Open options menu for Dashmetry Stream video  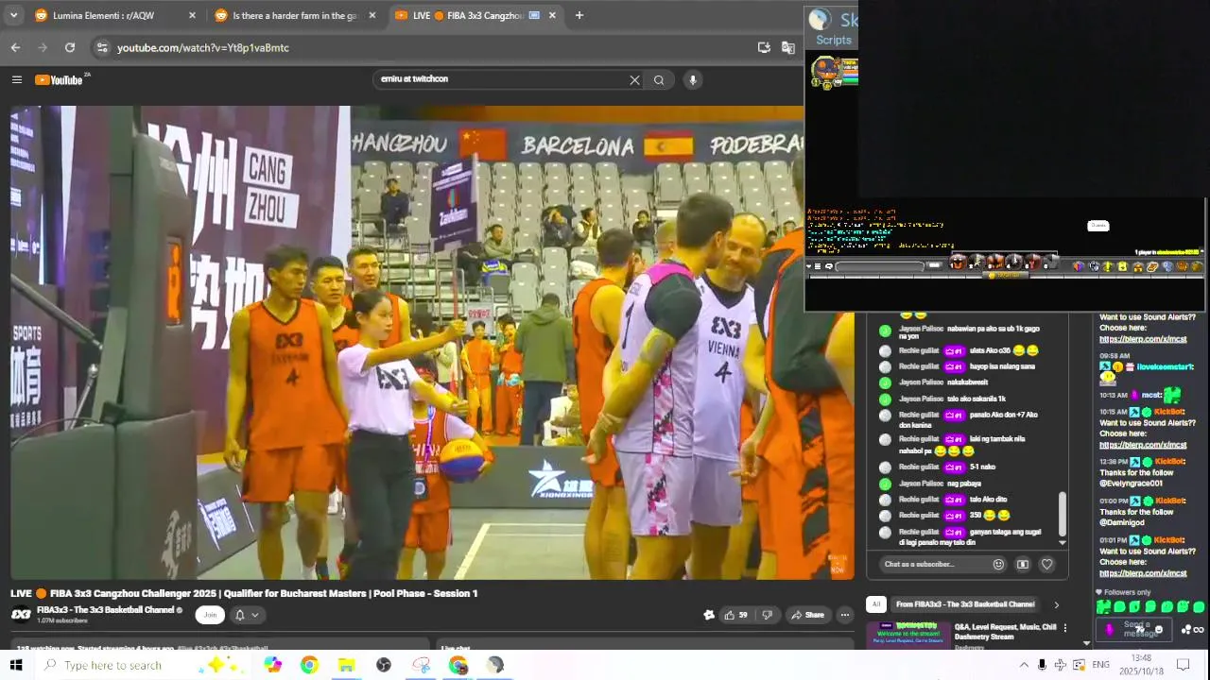tap(1065, 628)
